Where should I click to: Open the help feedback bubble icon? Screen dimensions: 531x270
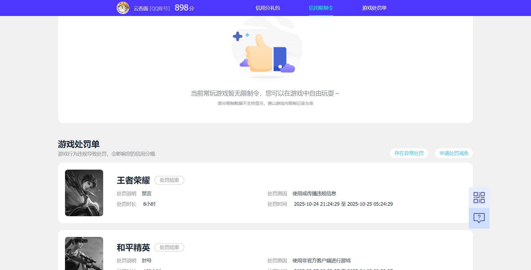pyautogui.click(x=479, y=218)
